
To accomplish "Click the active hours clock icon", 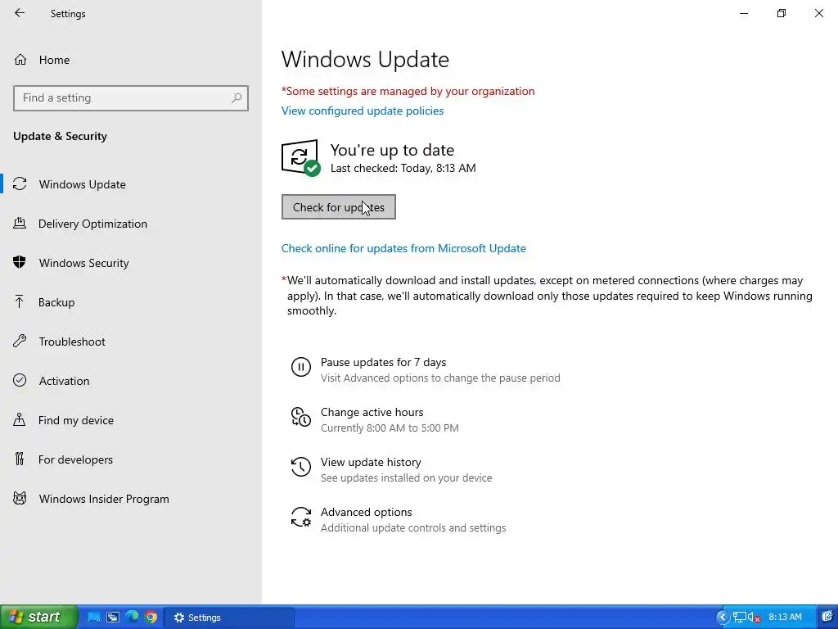I will coord(301,417).
